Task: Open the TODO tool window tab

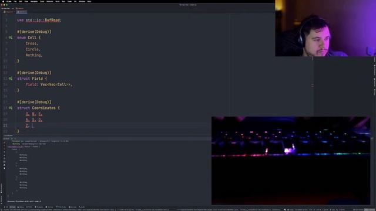Action: click(x=29, y=207)
